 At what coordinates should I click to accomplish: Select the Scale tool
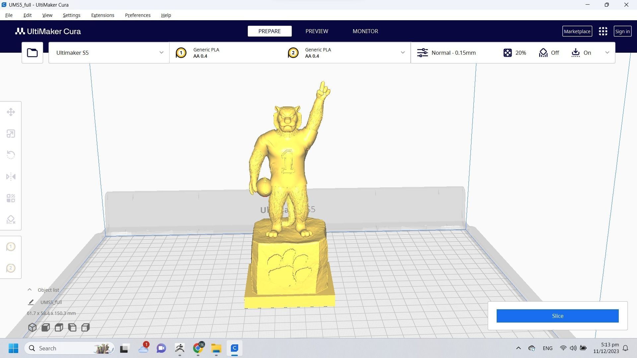coord(11,134)
